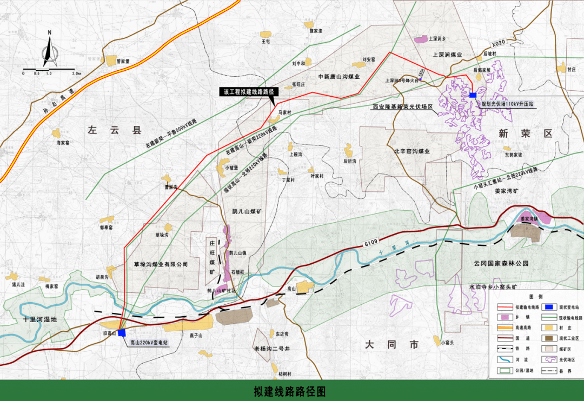Image resolution: width=584 pixels, height=401 pixels.
Task: Click the 图例 legend heading
Action: click(536, 297)
